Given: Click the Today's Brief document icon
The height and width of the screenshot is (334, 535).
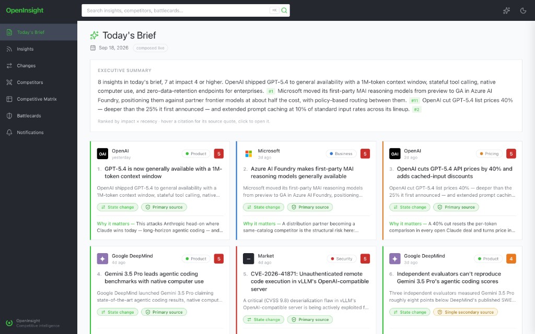Looking at the screenshot, I should 9,32.
